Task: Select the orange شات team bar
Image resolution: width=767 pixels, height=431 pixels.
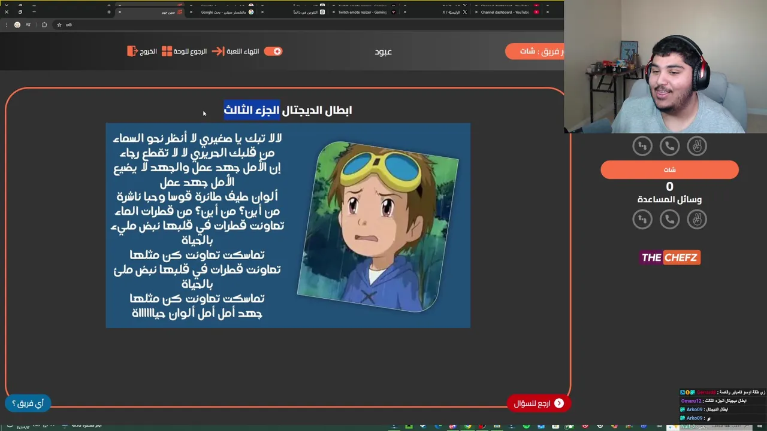Action: pos(669,169)
